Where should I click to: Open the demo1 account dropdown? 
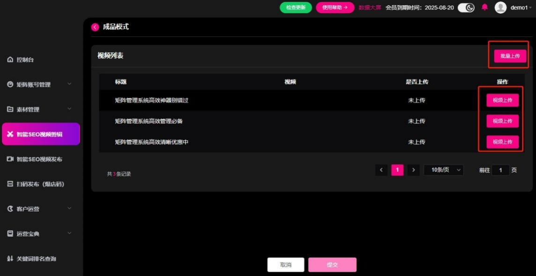coord(521,7)
